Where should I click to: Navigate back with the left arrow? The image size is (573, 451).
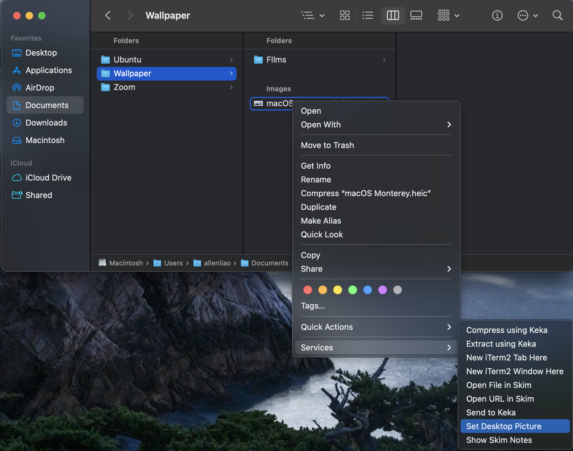click(x=108, y=15)
